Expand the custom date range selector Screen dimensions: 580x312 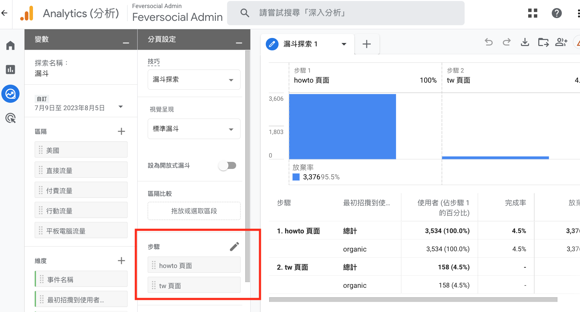pos(120,107)
